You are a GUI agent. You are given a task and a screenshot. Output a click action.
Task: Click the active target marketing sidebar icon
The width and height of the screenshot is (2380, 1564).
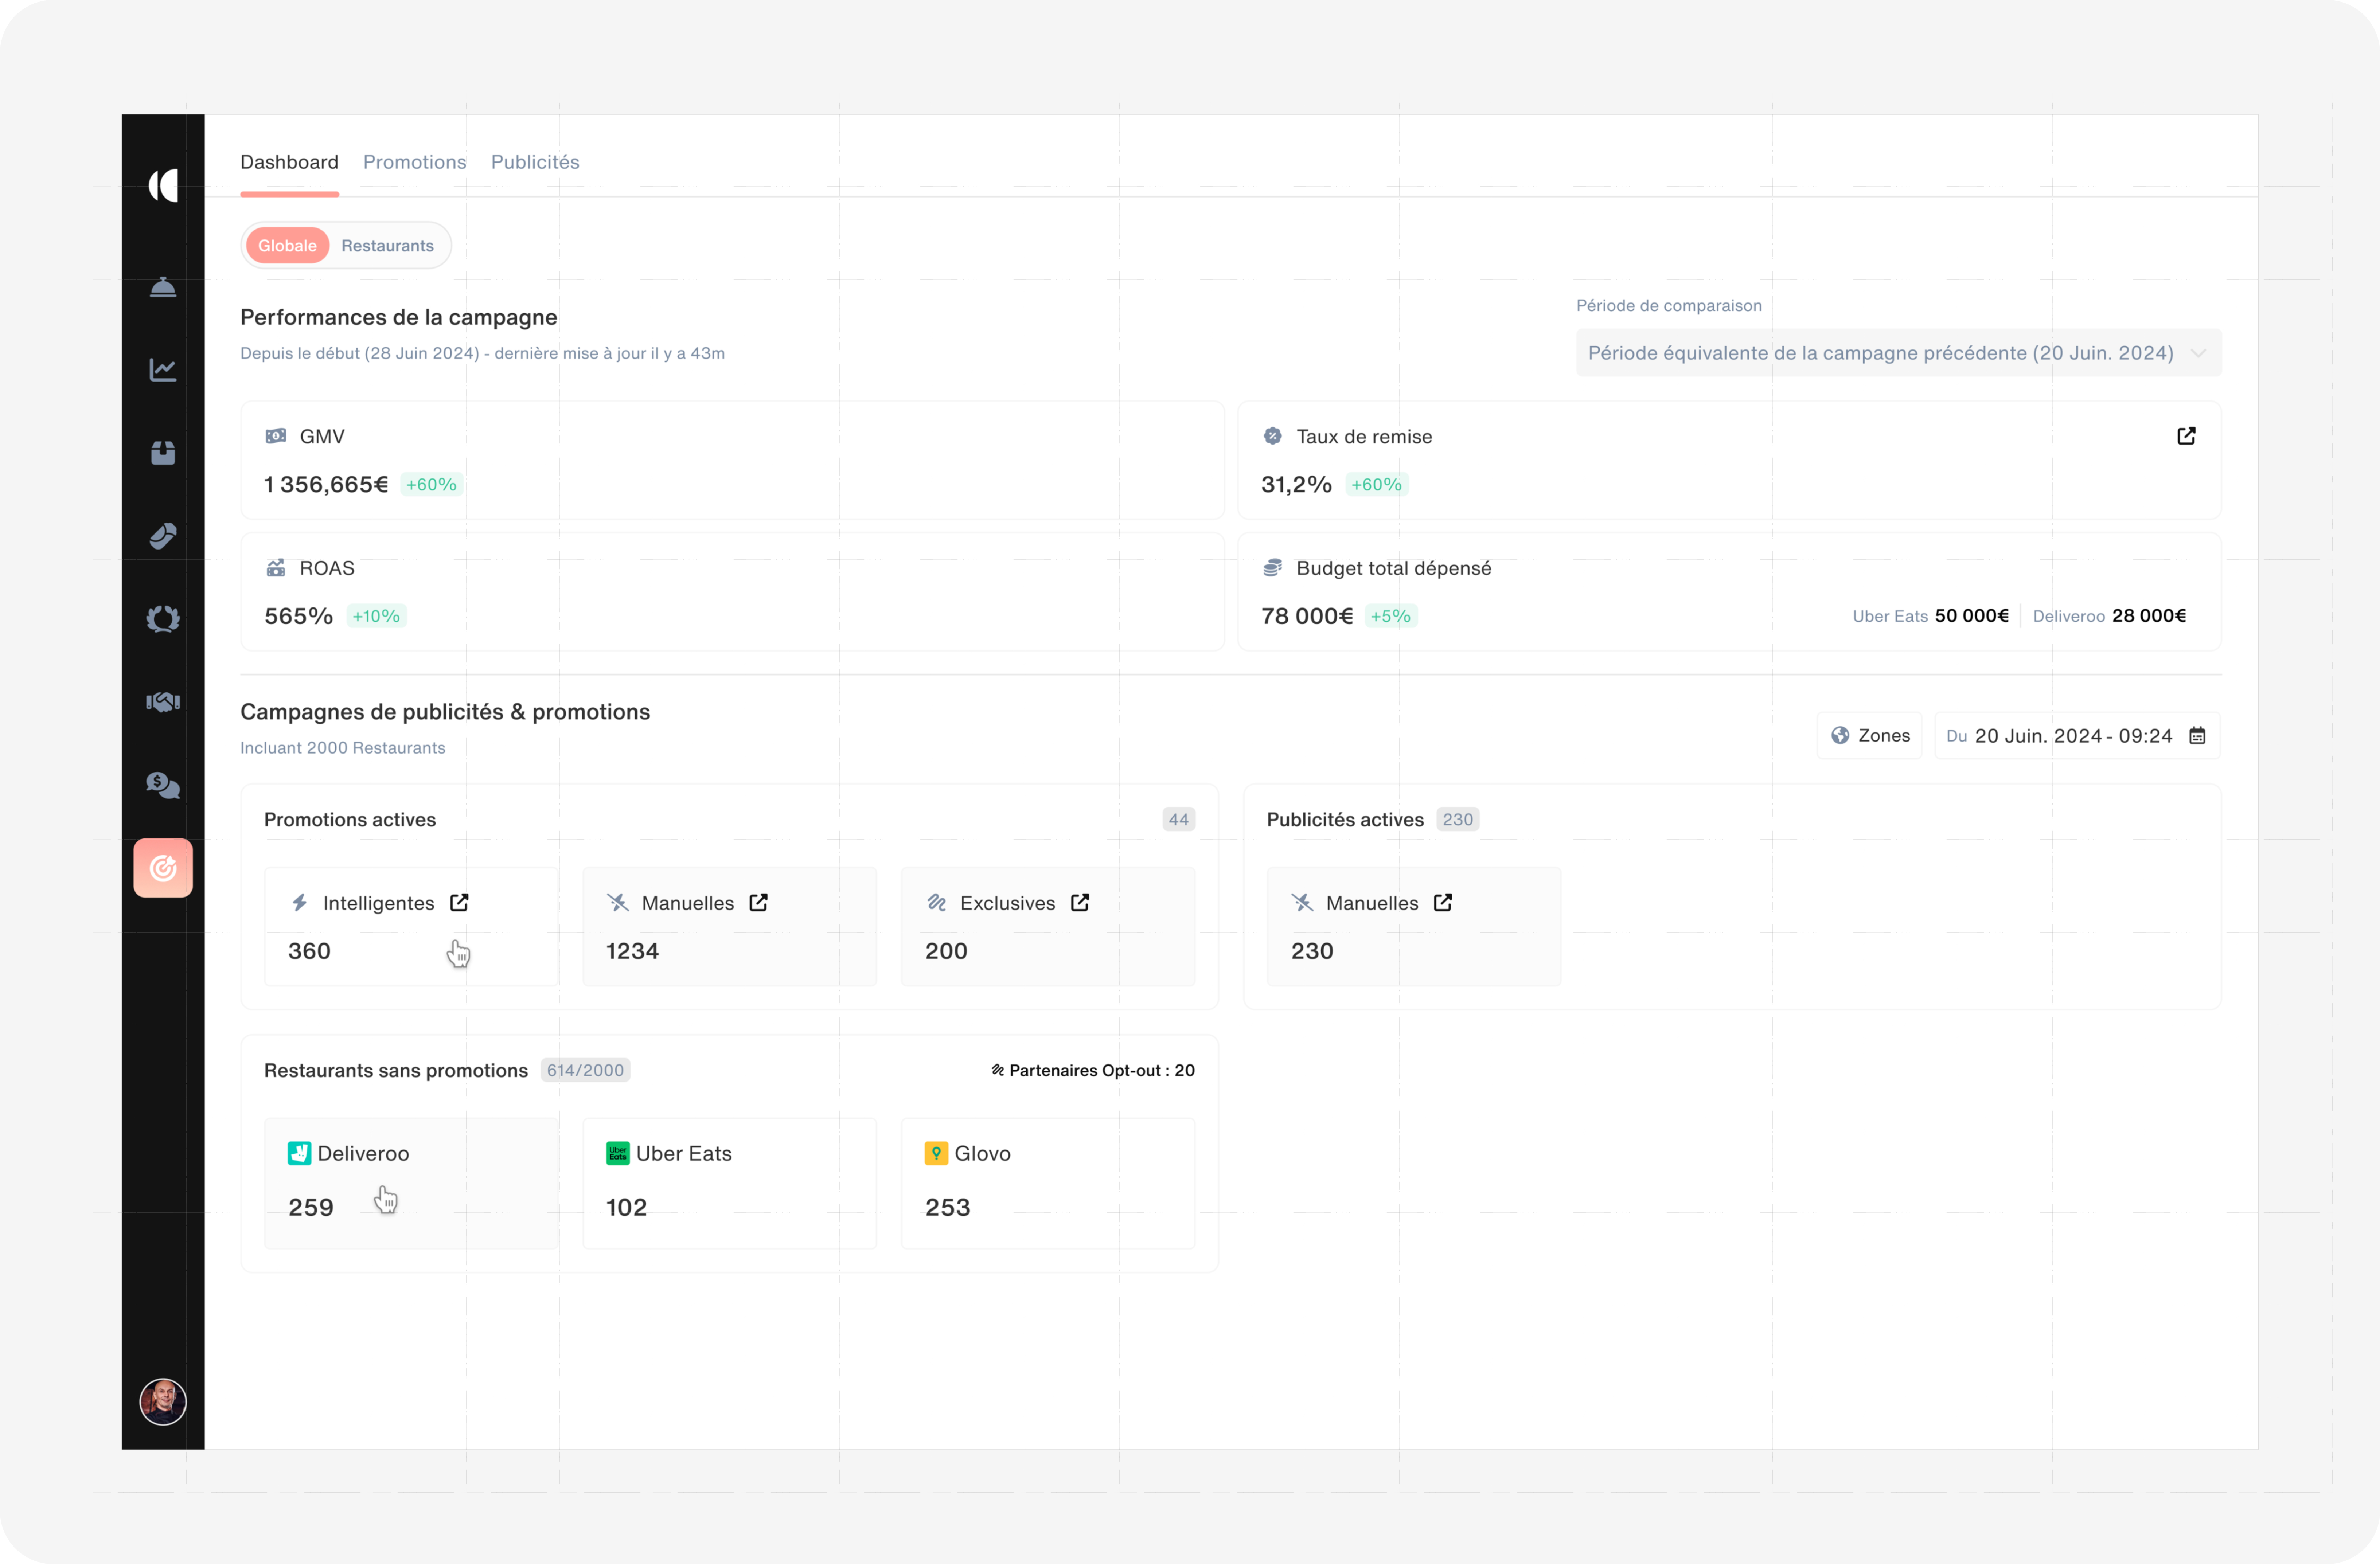pyautogui.click(x=163, y=868)
